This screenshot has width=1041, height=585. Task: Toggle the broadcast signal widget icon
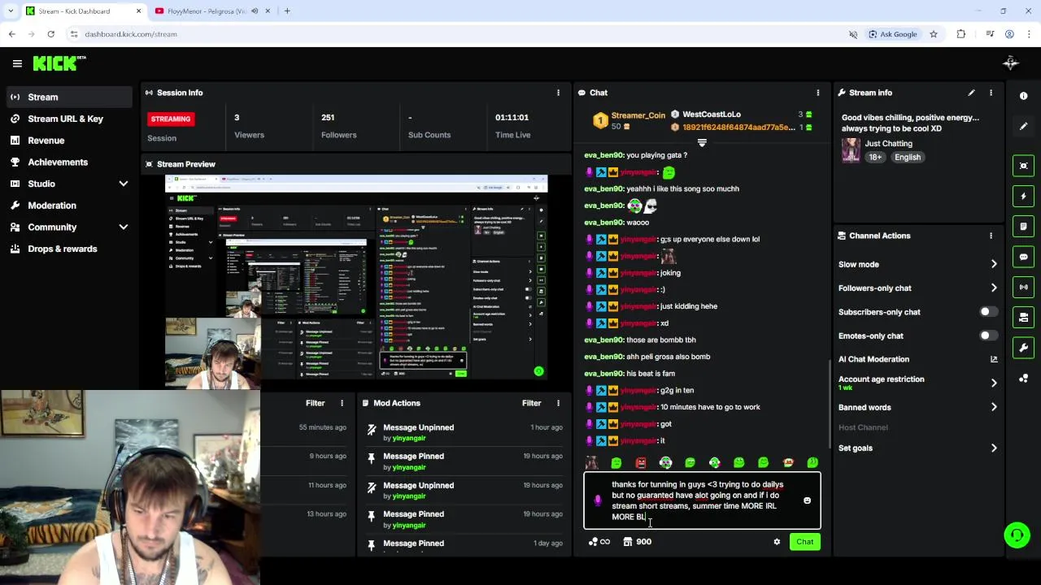[x=1023, y=287]
